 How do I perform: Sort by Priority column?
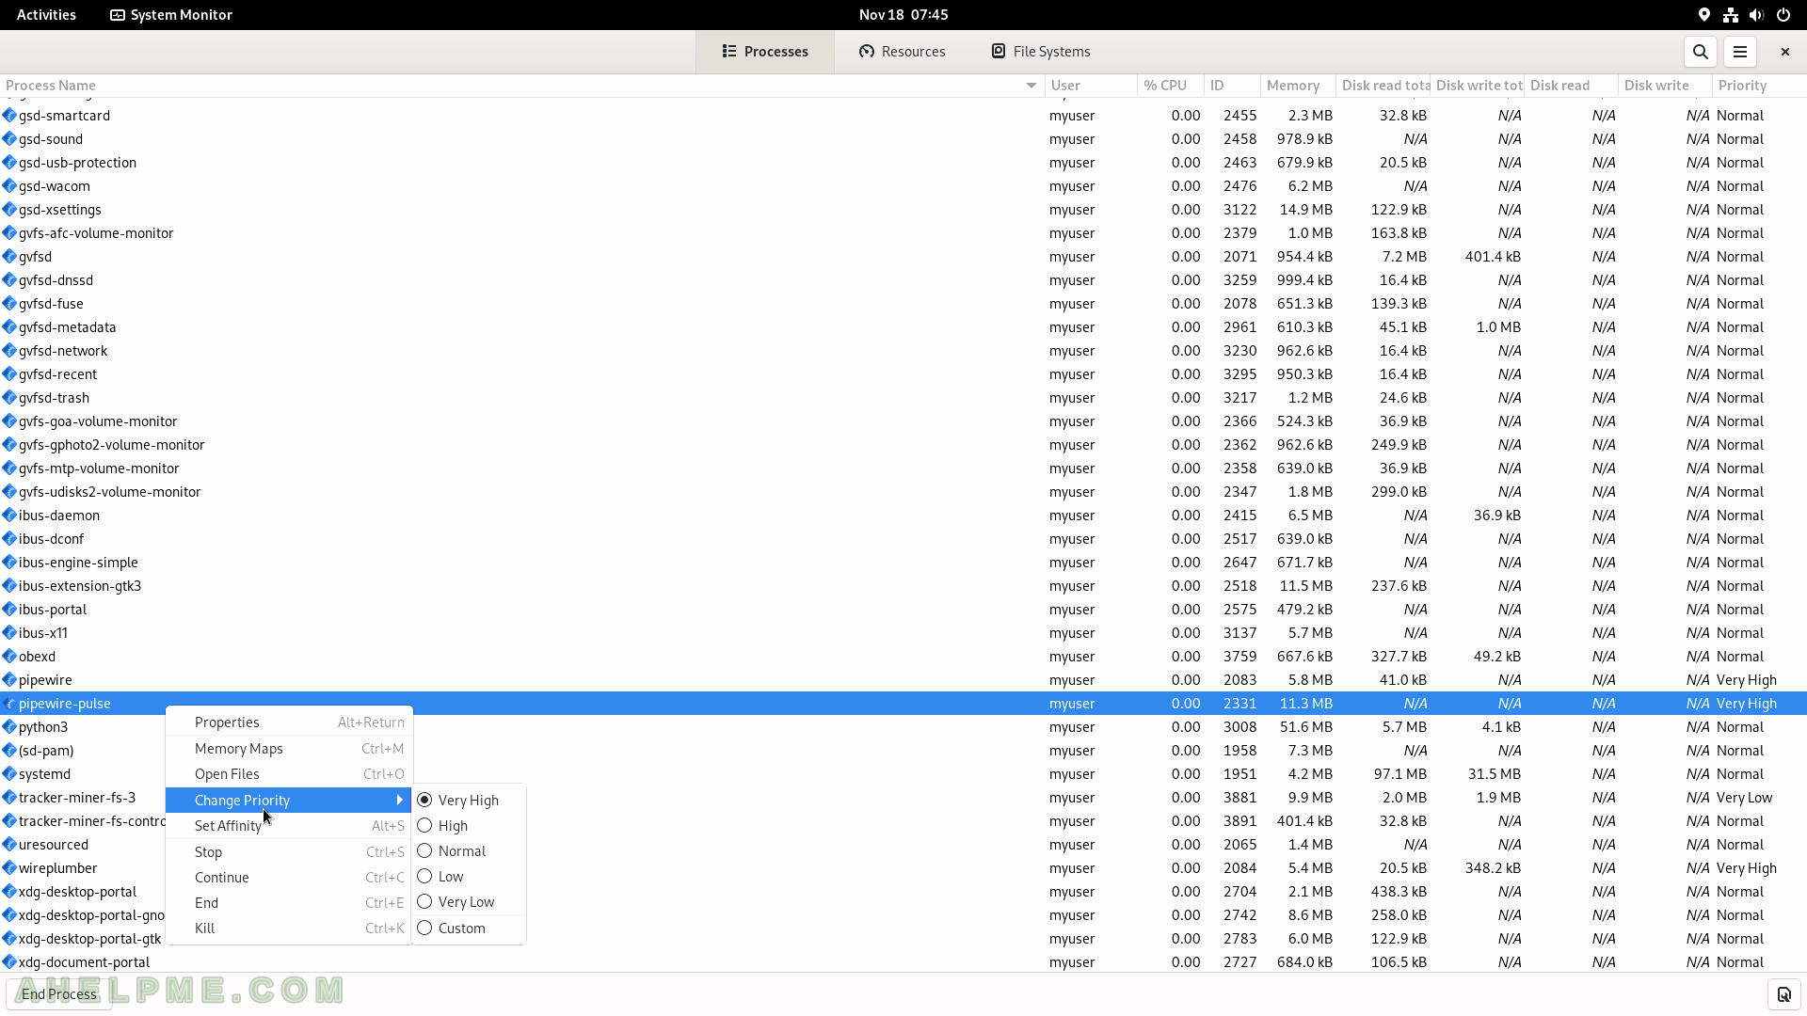coord(1758,86)
